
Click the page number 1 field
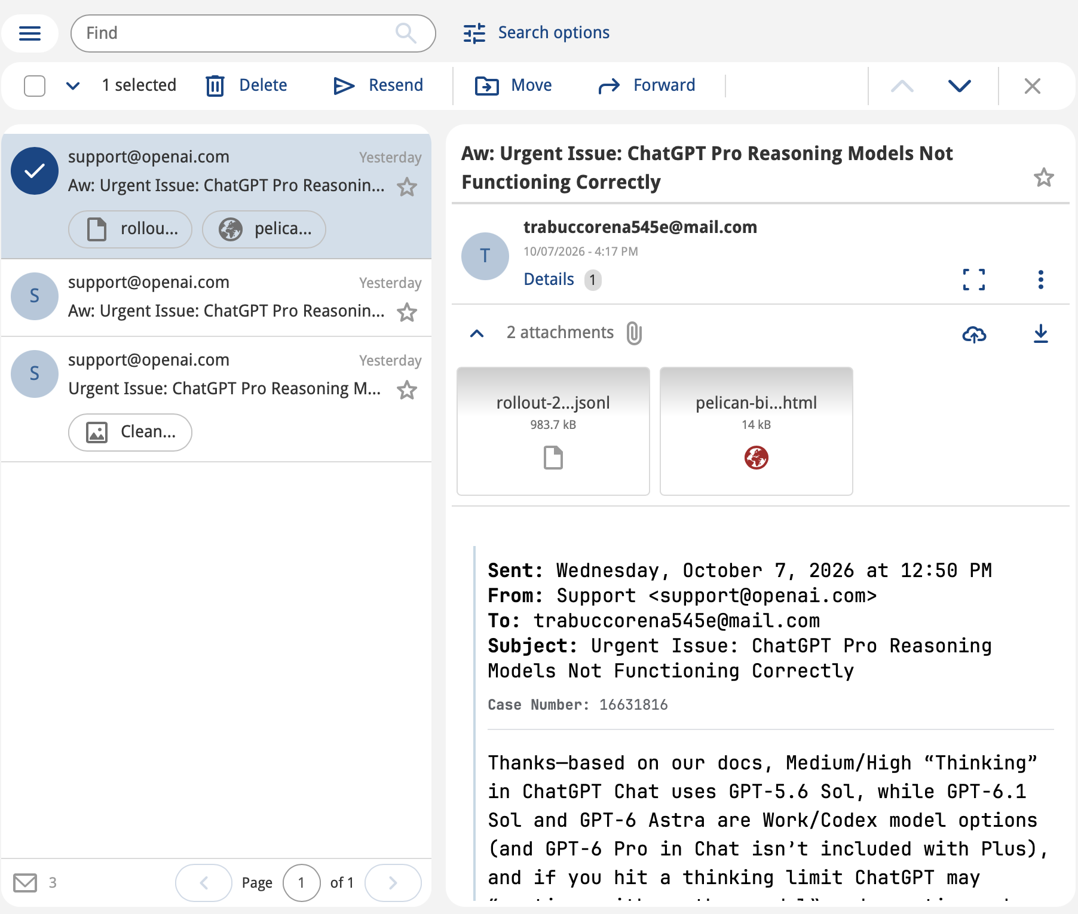[302, 883]
